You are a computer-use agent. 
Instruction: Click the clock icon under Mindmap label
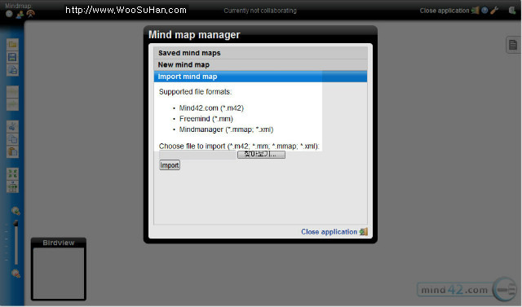(x=9, y=14)
